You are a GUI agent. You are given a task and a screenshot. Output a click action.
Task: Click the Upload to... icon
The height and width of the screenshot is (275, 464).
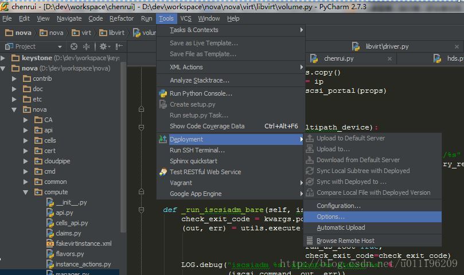[310, 149]
